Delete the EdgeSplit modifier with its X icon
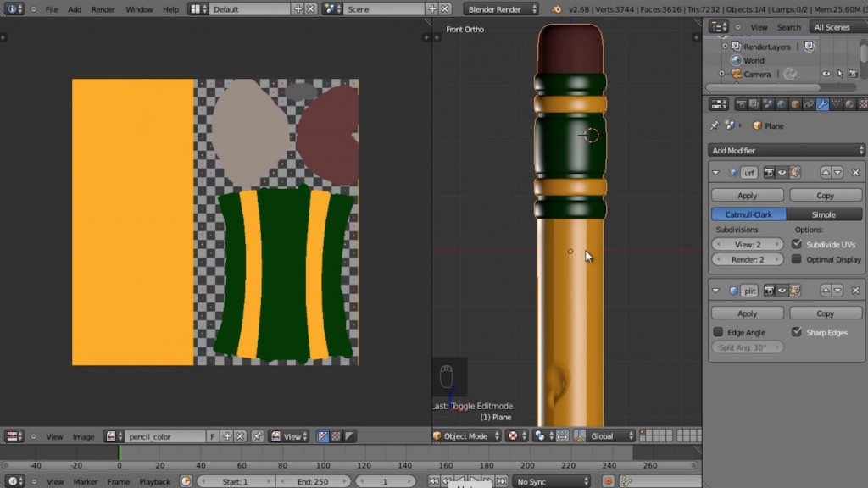This screenshot has width=868, height=488. [x=855, y=290]
